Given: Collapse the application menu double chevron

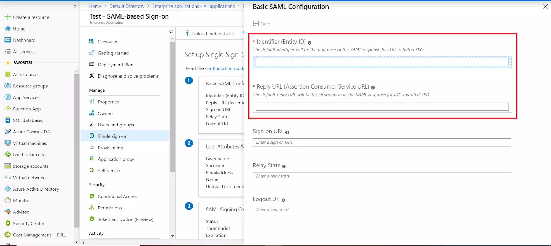Looking at the screenshot, I should tap(171, 32).
